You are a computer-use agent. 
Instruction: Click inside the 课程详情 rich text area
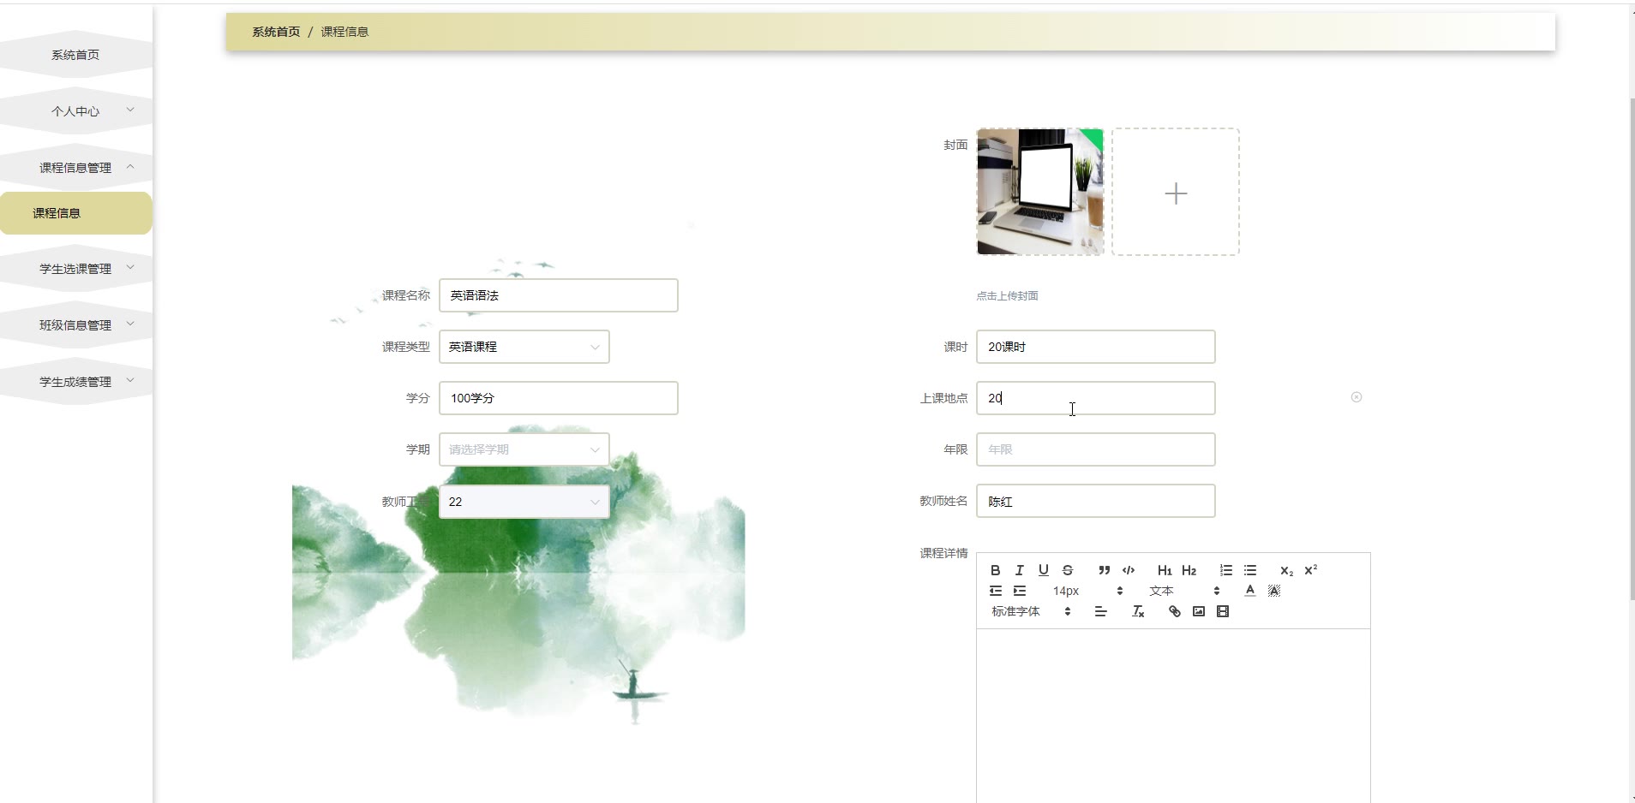(x=1173, y=716)
